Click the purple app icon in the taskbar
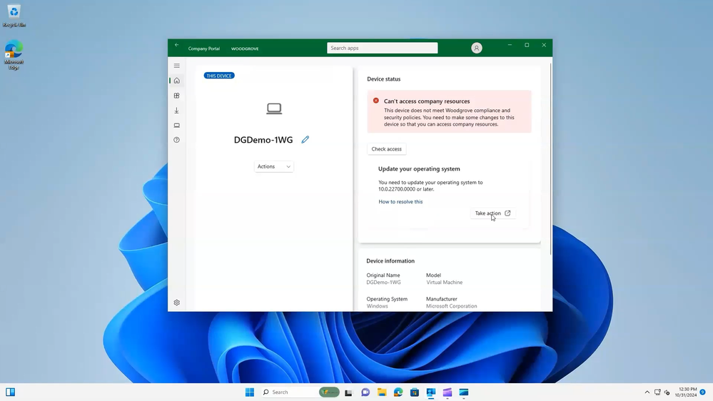Screen dimensions: 713x401 pyautogui.click(x=447, y=392)
